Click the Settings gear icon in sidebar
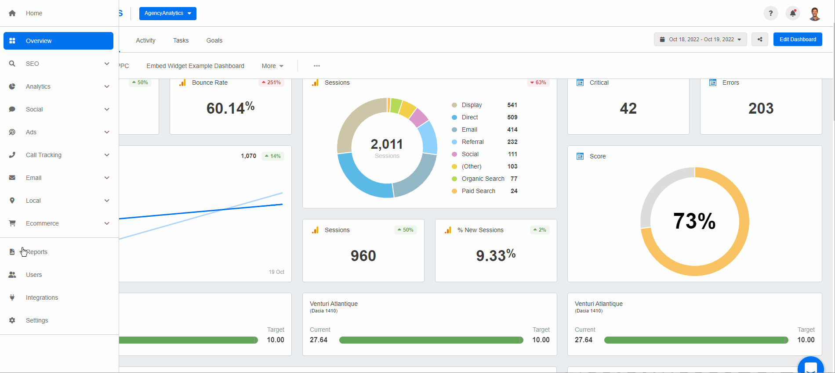The width and height of the screenshot is (835, 373). coord(12,320)
